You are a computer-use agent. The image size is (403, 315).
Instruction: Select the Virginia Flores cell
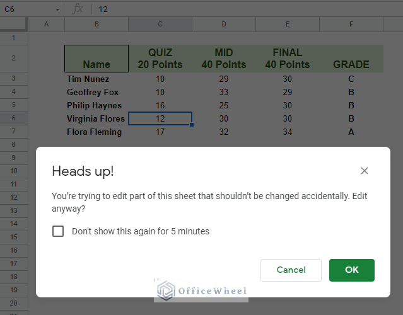[x=96, y=118]
